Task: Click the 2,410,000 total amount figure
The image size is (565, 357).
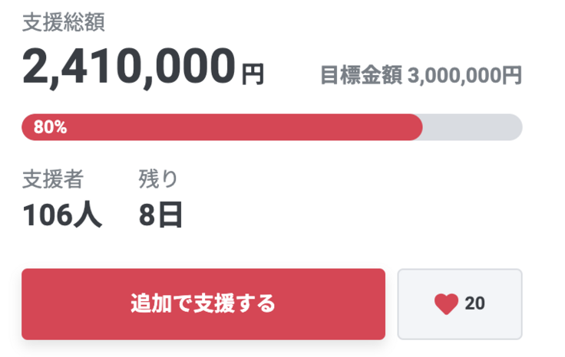Action: 129,67
